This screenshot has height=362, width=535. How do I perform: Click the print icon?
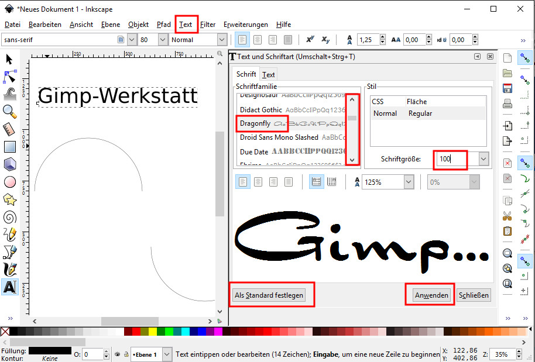507,104
